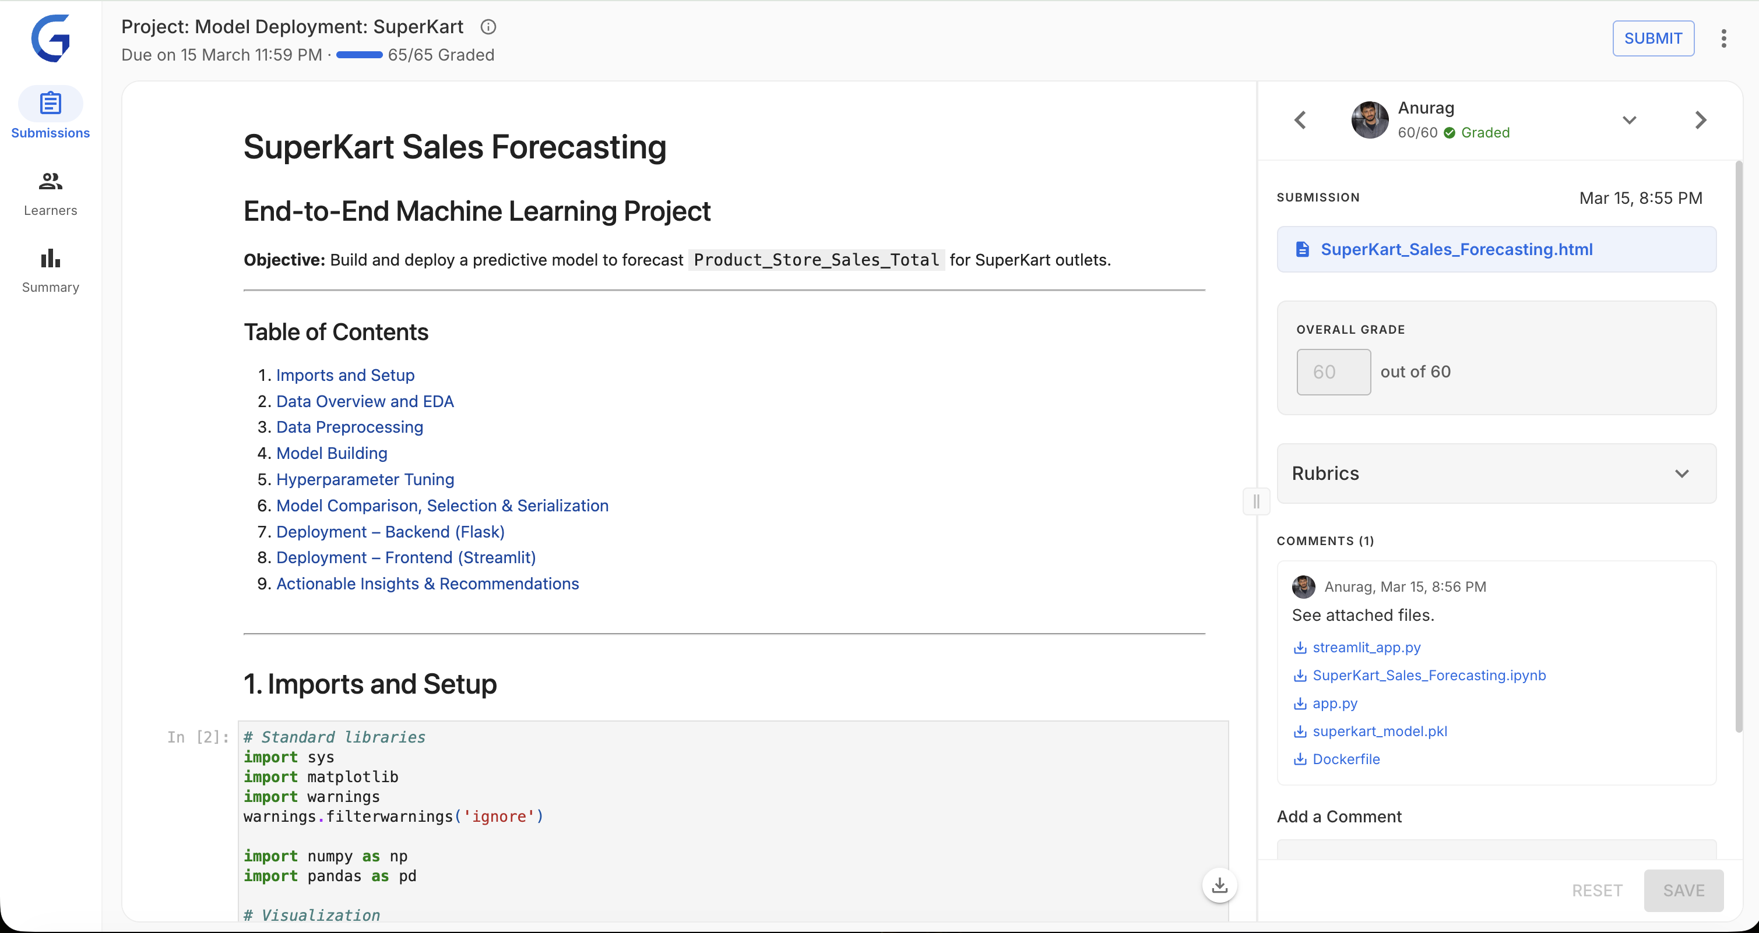Image resolution: width=1759 pixels, height=933 pixels.
Task: Click download icon beside streamlit_app.py
Action: (x=1300, y=648)
